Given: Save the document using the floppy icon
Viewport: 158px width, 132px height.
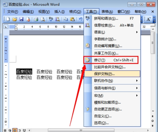Looking at the screenshot, I should coord(21,19).
